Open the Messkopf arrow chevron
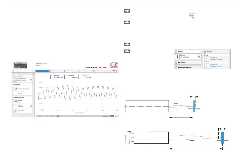239x165 pixels. (31, 106)
